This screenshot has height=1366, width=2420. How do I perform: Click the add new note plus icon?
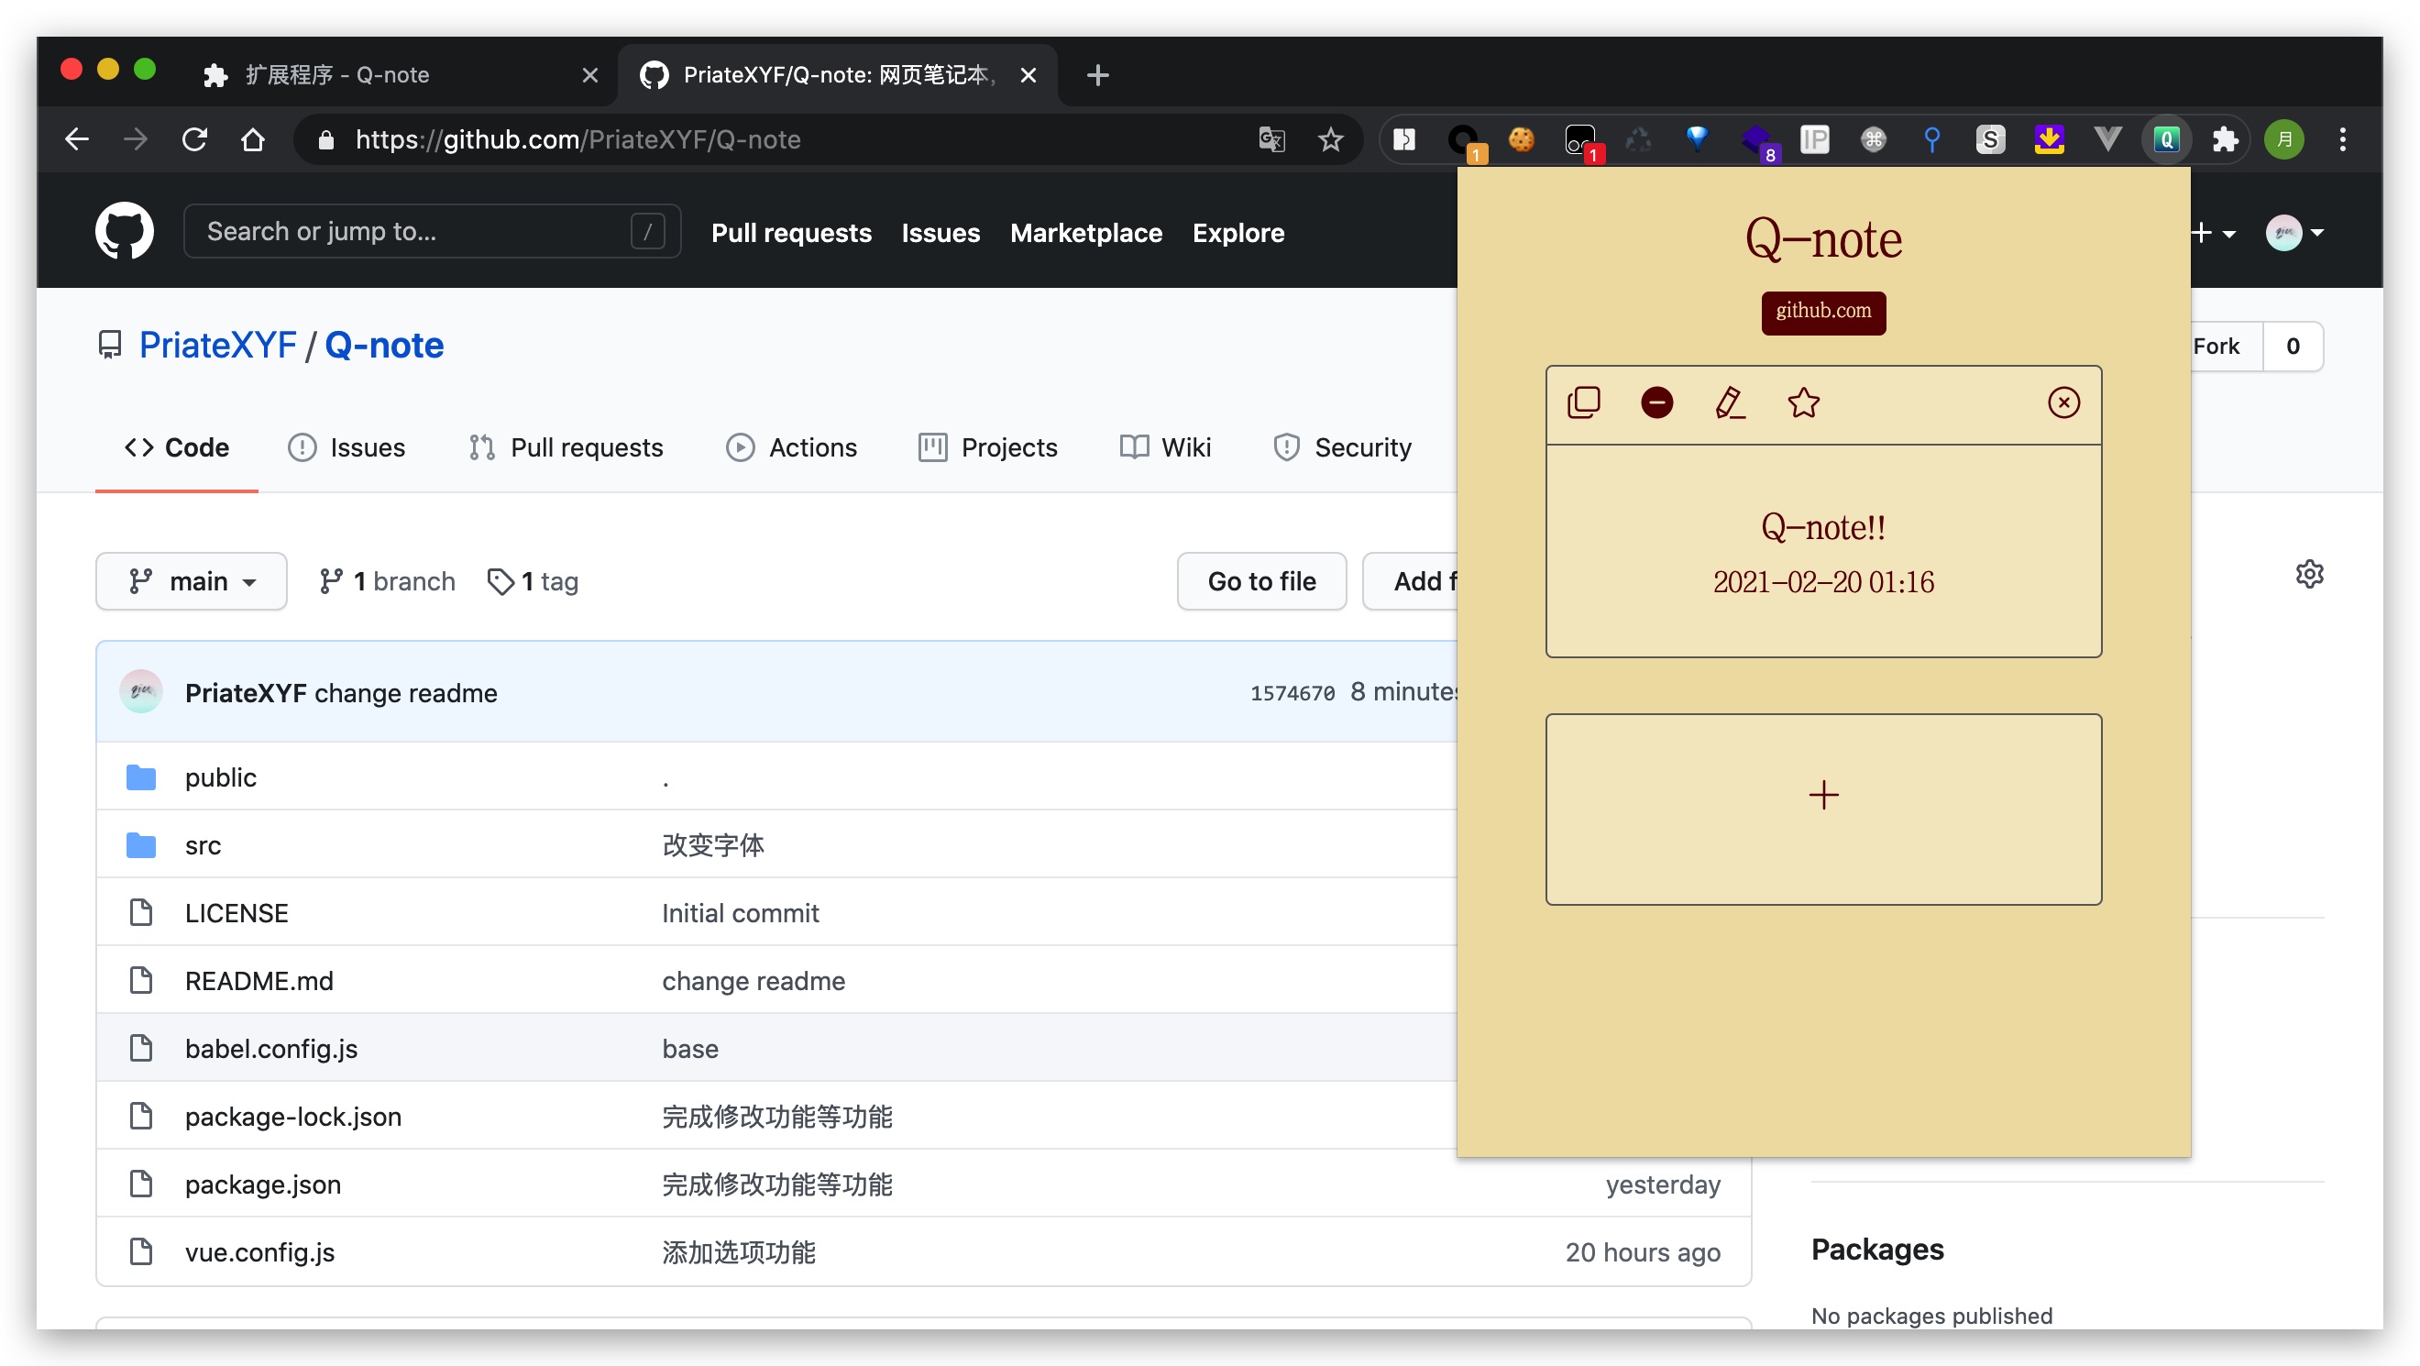tap(1821, 794)
